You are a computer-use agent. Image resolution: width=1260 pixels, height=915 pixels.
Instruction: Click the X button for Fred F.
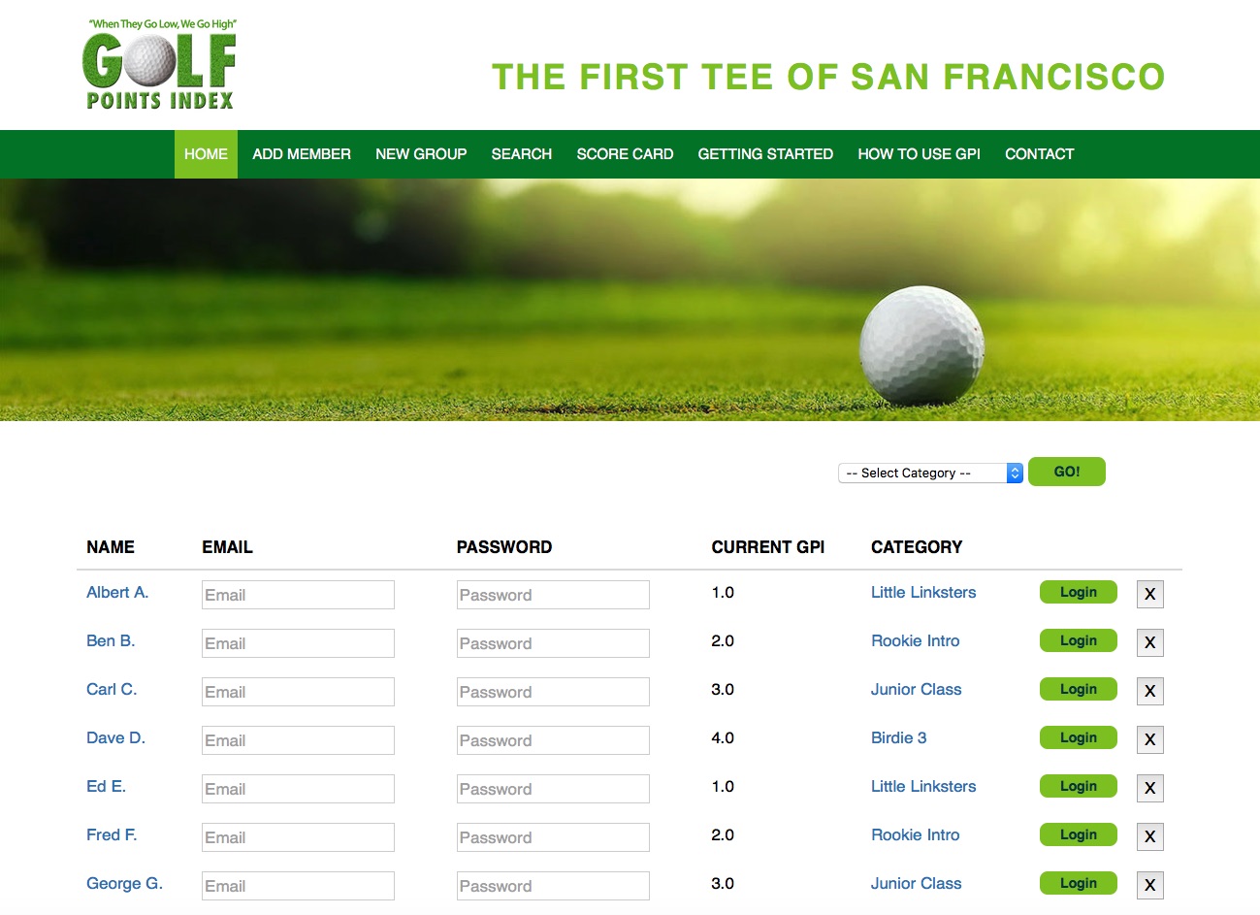1149,836
